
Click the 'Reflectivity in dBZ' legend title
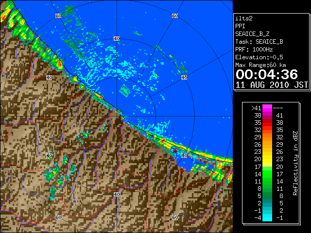[295, 163]
